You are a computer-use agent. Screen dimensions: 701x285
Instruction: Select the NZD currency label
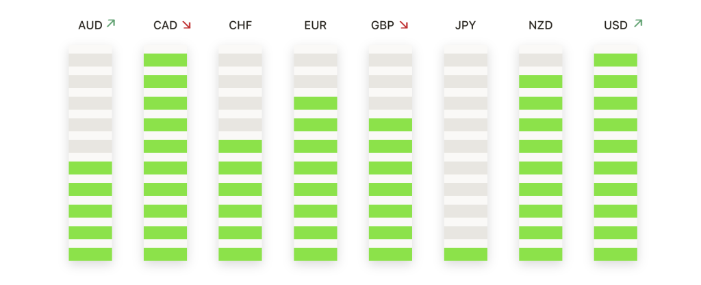(x=541, y=26)
